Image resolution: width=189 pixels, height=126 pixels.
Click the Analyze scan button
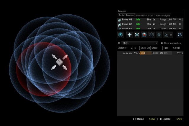coord(120,35)
